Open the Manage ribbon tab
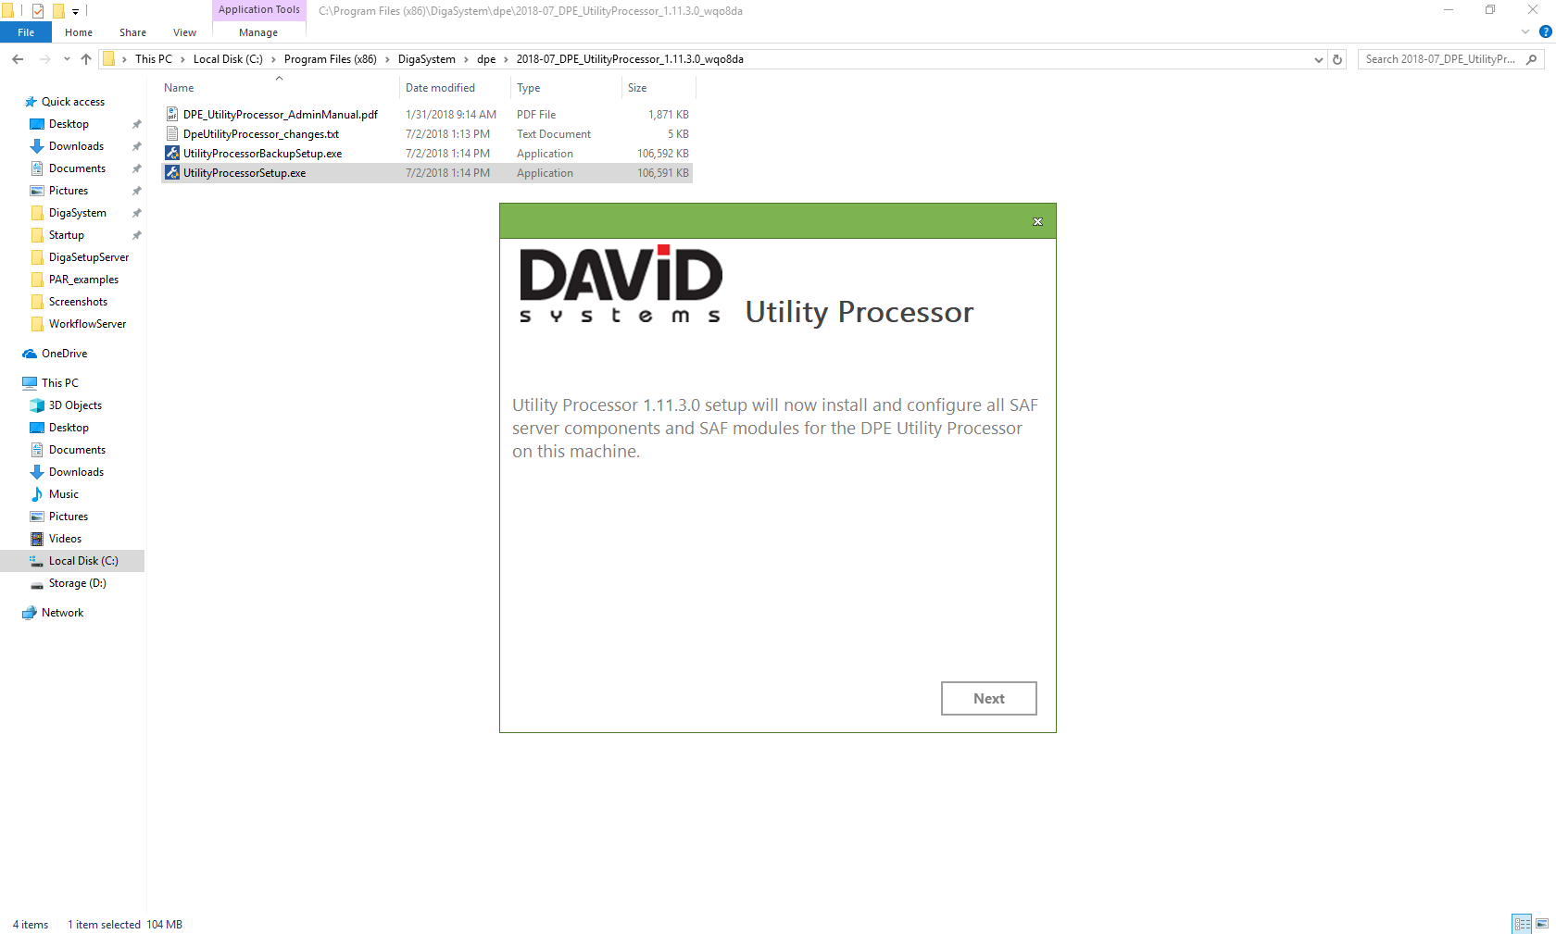The image size is (1556, 934). click(258, 32)
